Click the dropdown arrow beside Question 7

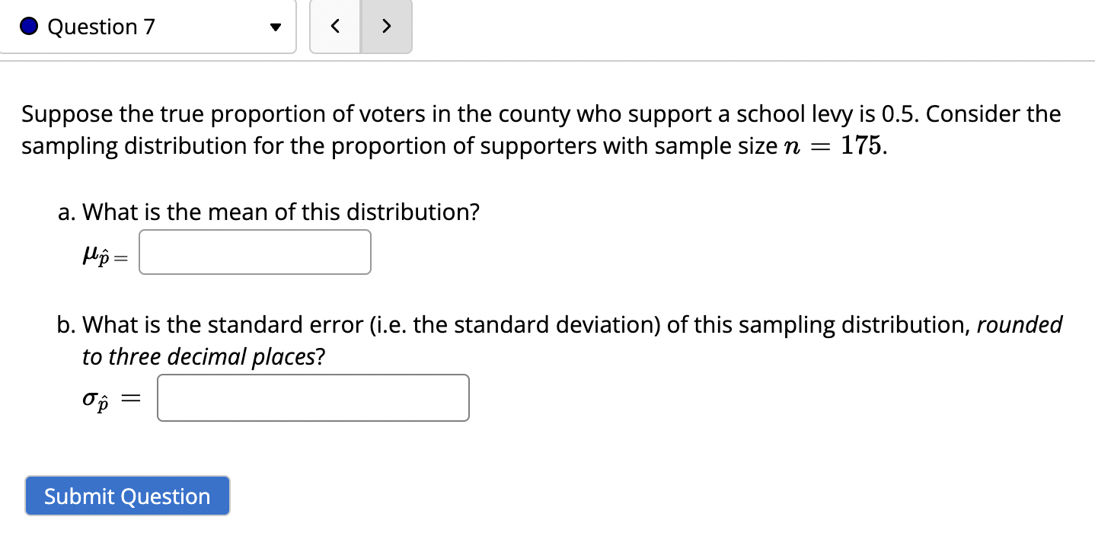coord(274,26)
